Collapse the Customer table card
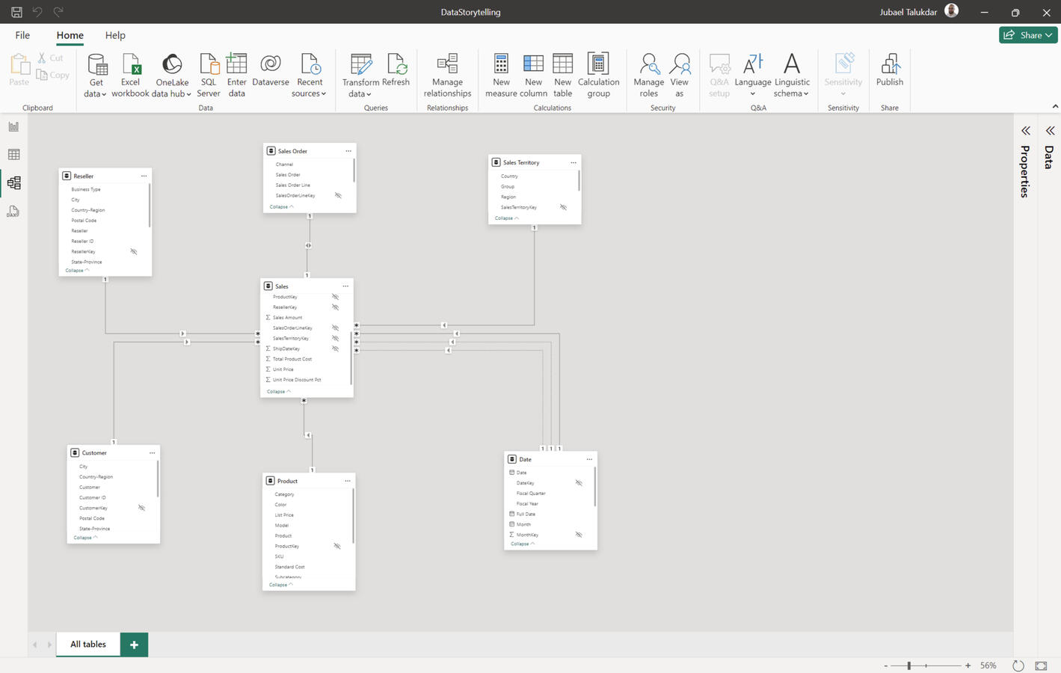 [85, 538]
